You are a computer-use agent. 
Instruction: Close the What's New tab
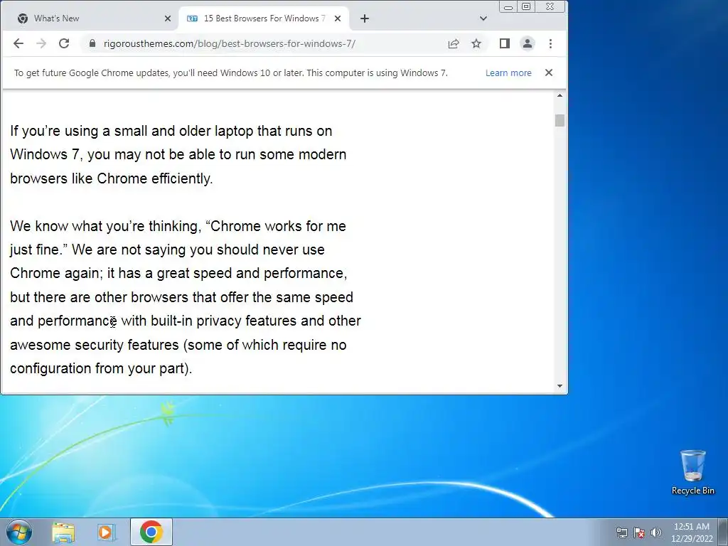[168, 18]
